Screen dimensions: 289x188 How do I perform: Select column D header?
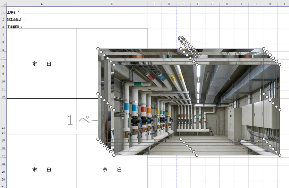tap(169, 4)
